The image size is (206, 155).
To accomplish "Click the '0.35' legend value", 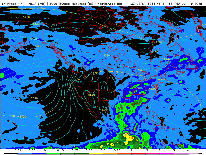I will click(x=89, y=150).
